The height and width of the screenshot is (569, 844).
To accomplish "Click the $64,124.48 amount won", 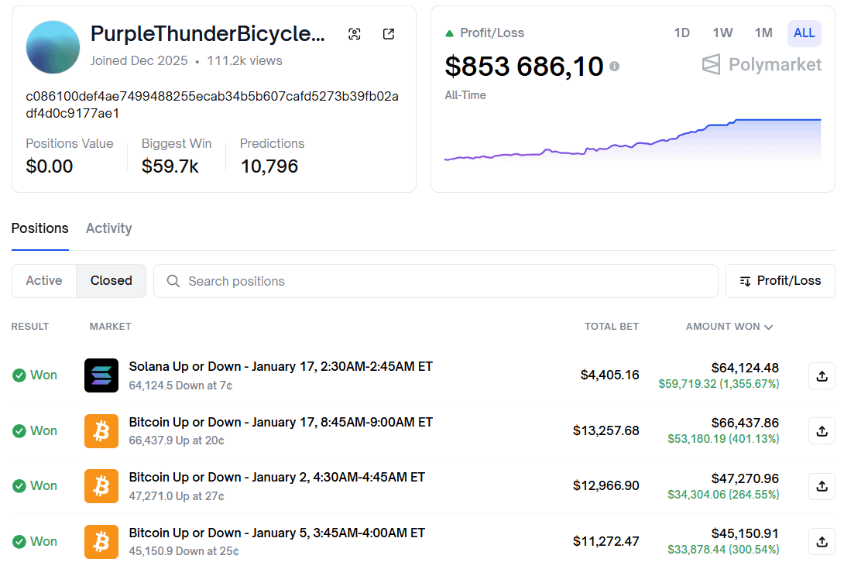I will point(745,368).
